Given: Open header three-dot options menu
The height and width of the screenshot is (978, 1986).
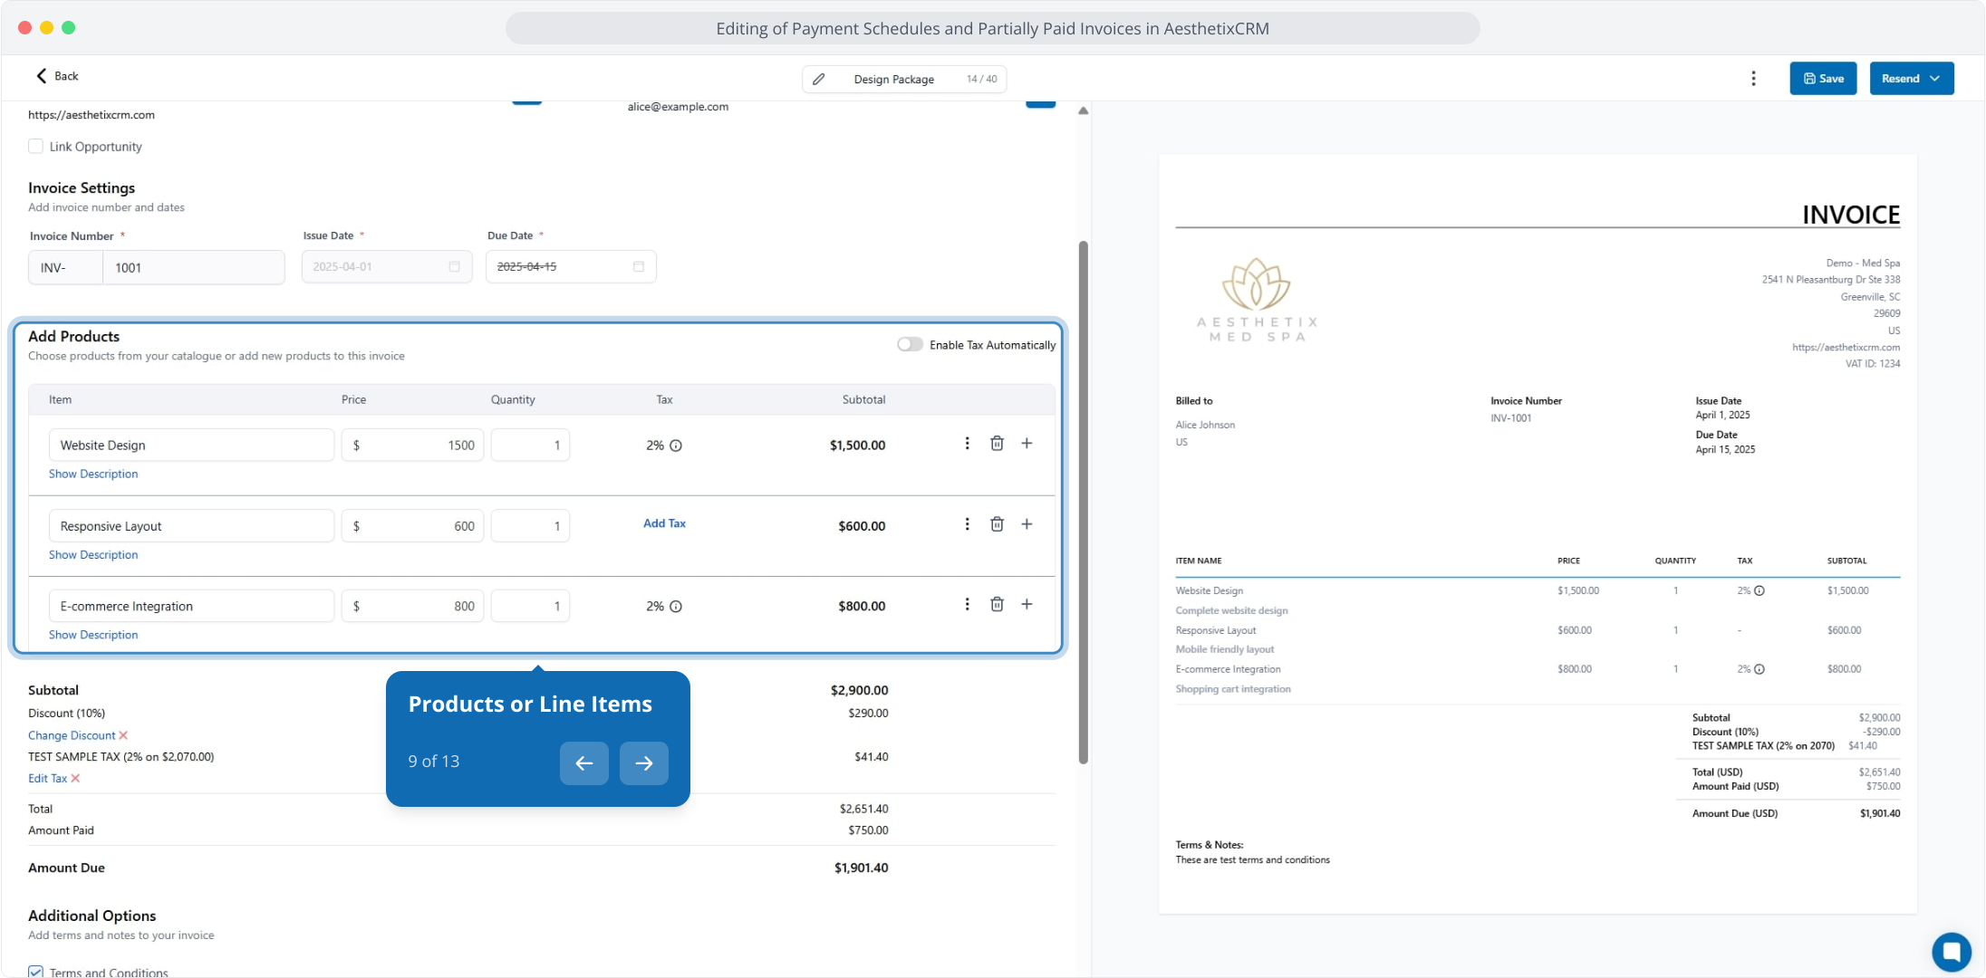Looking at the screenshot, I should (x=1753, y=79).
